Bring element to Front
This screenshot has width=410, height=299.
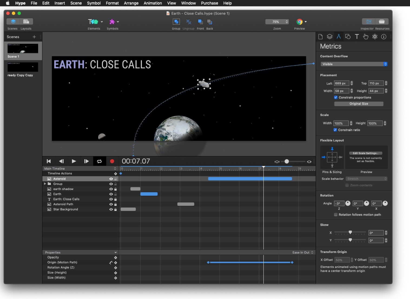tap(200, 22)
